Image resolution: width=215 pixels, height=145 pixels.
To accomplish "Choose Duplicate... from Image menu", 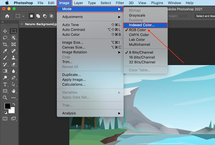I will 90,75.
